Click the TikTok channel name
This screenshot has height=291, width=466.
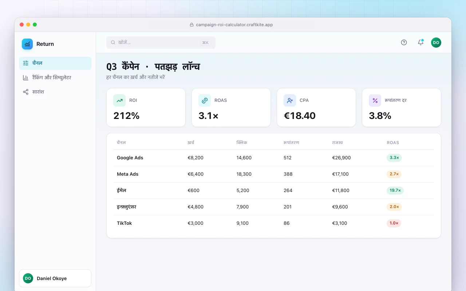pos(124,223)
